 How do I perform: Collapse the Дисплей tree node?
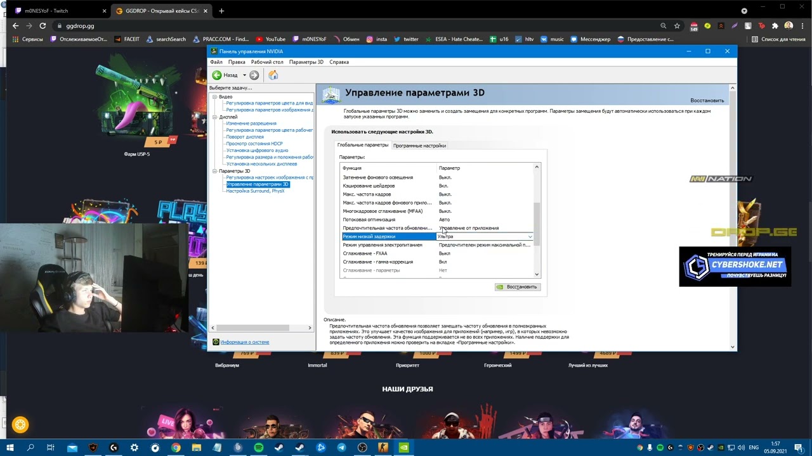coord(214,117)
